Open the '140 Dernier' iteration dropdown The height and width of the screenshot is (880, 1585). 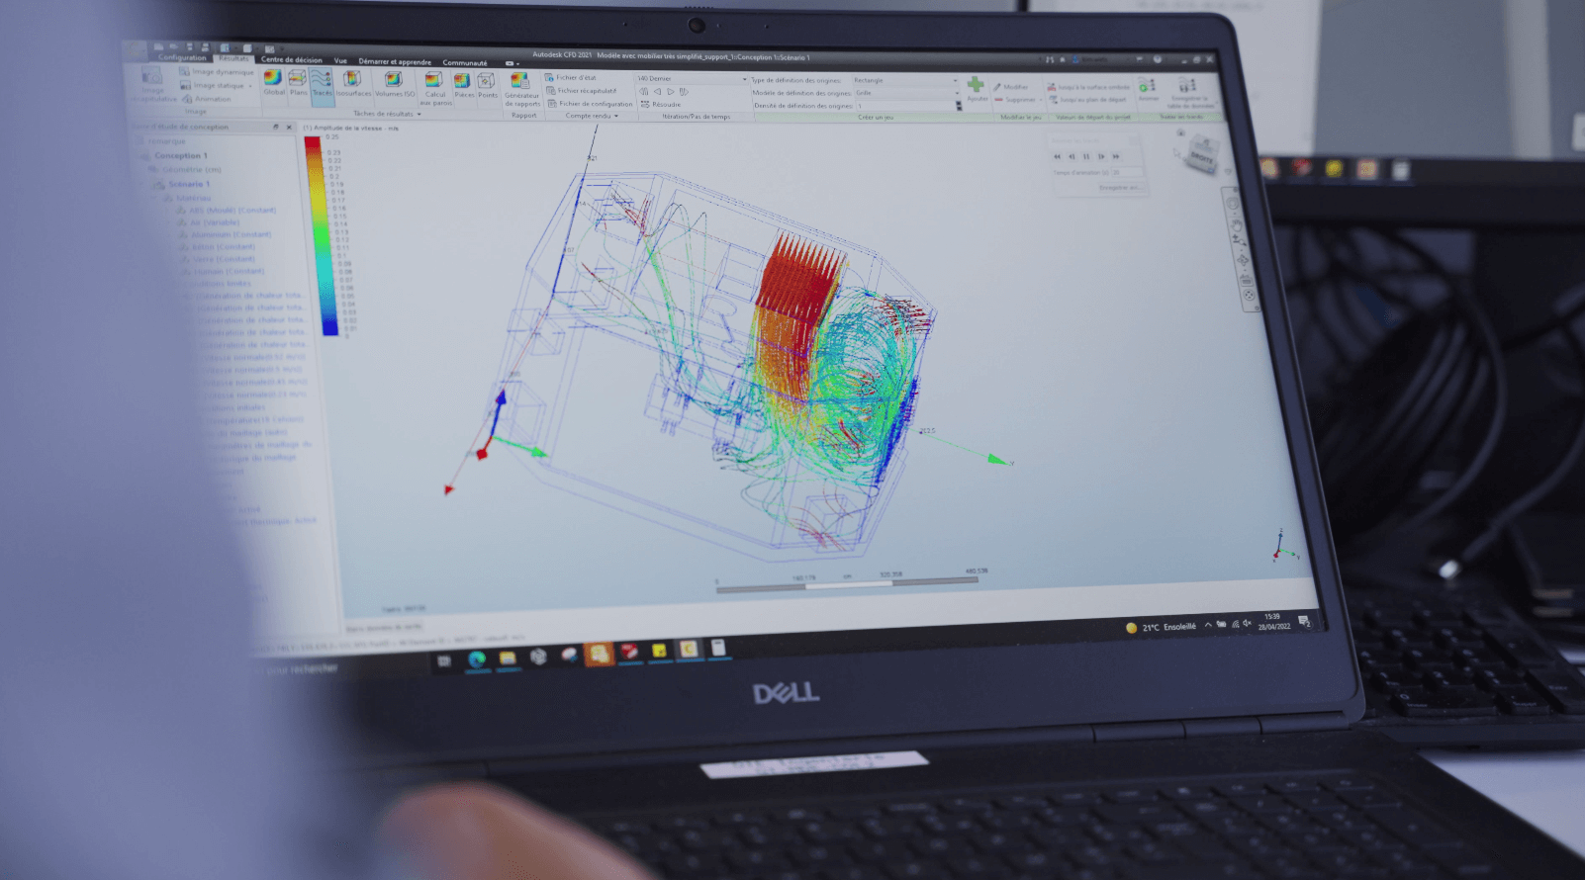692,78
